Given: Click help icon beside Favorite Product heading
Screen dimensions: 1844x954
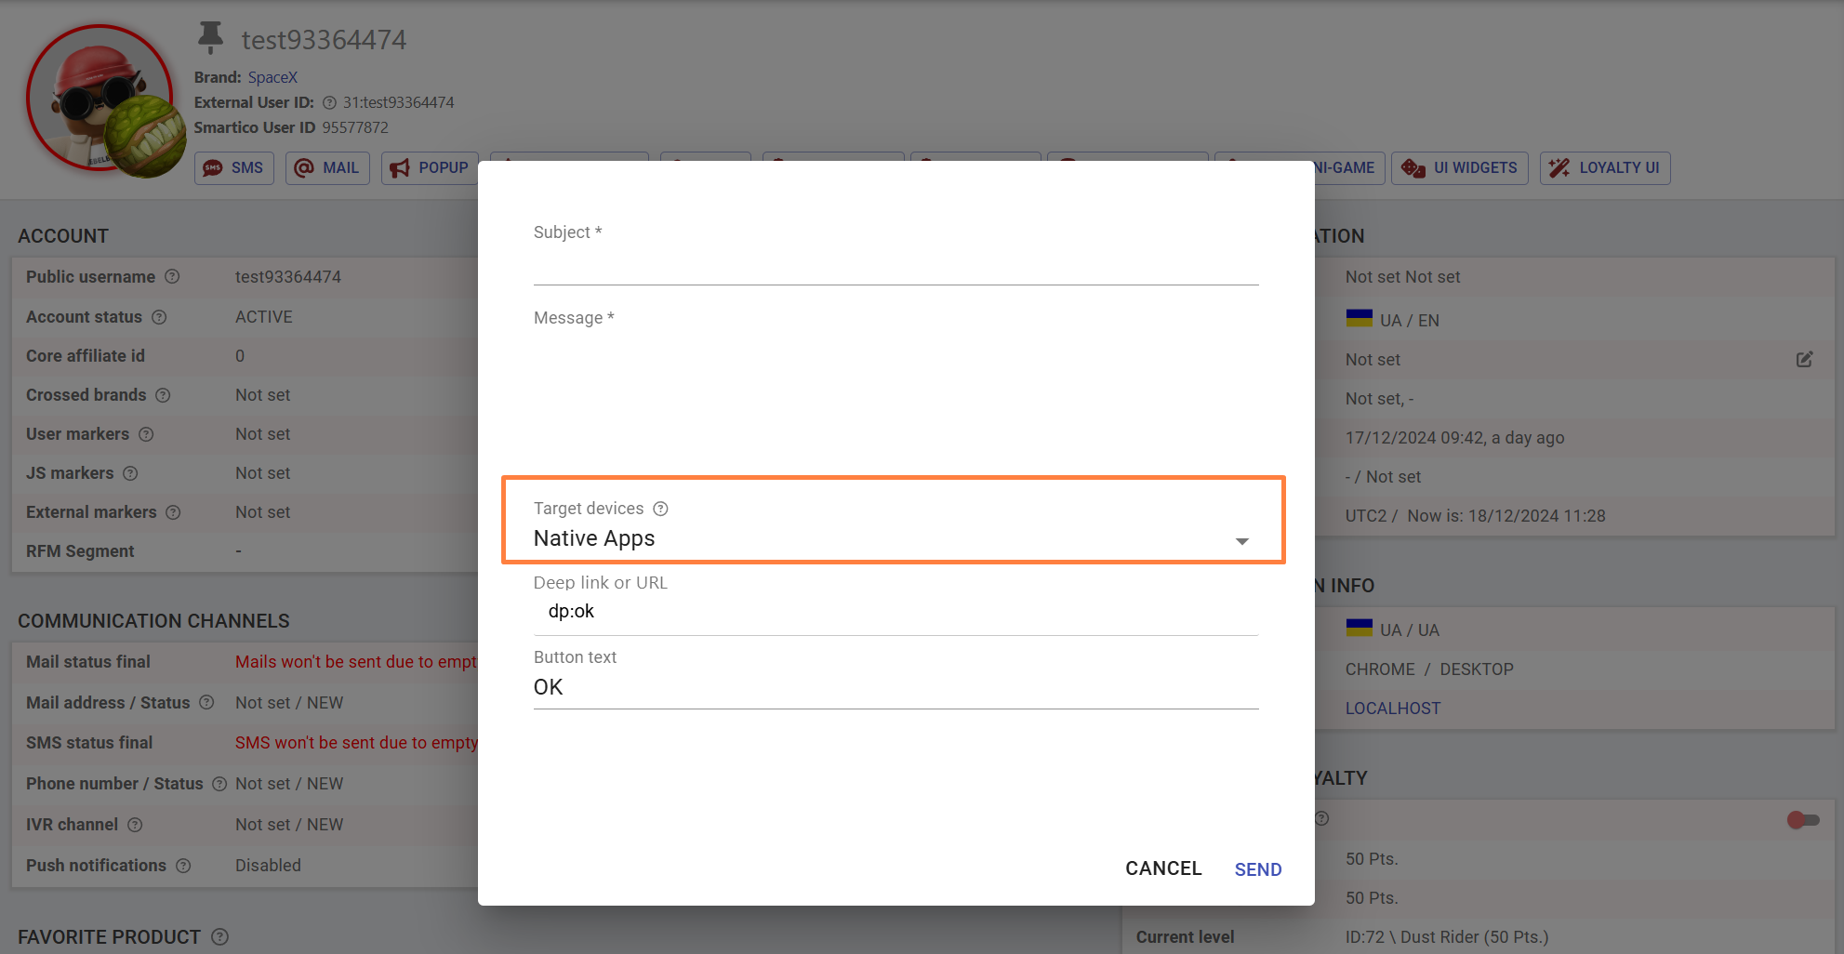Looking at the screenshot, I should (219, 937).
